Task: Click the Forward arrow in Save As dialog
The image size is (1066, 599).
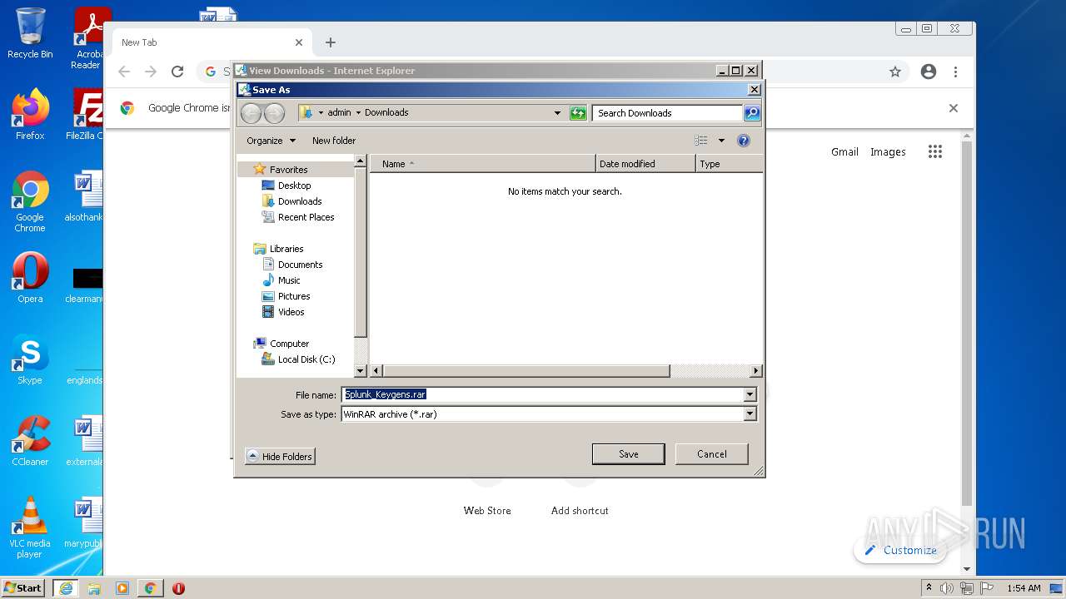Action: (x=274, y=113)
